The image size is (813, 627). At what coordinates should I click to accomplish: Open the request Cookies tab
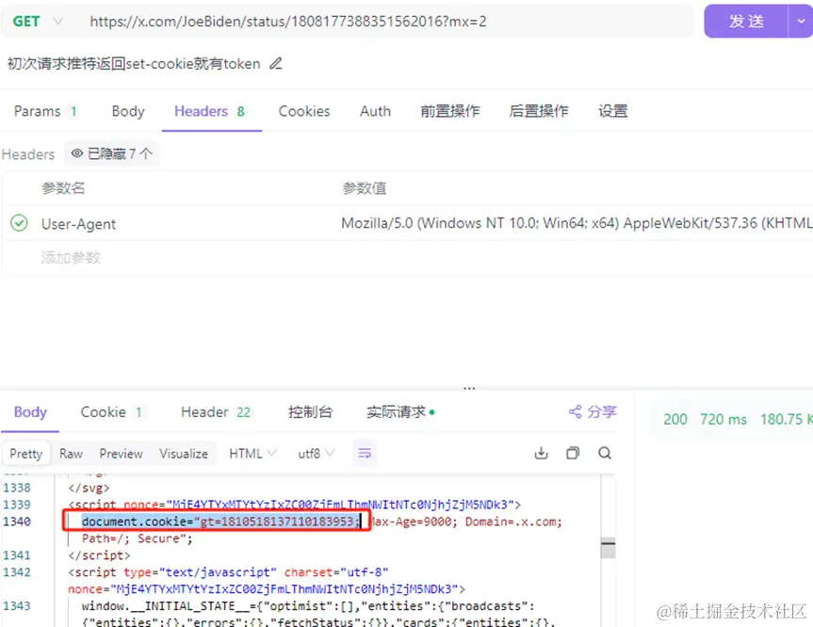click(x=304, y=111)
